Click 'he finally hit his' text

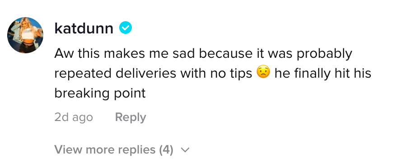click(323, 73)
